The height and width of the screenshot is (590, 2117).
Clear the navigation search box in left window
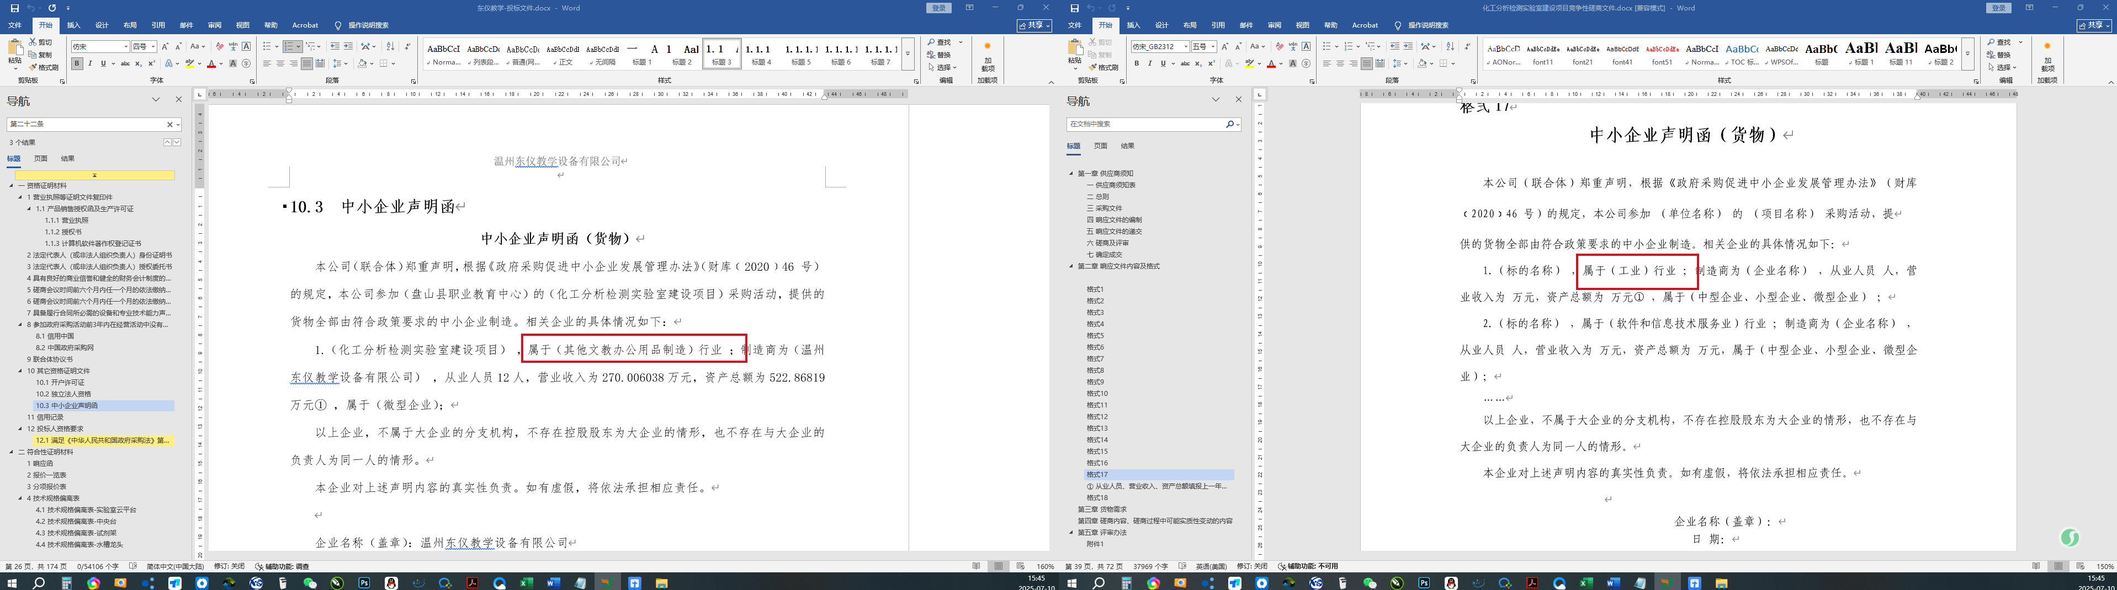pyautogui.click(x=170, y=125)
